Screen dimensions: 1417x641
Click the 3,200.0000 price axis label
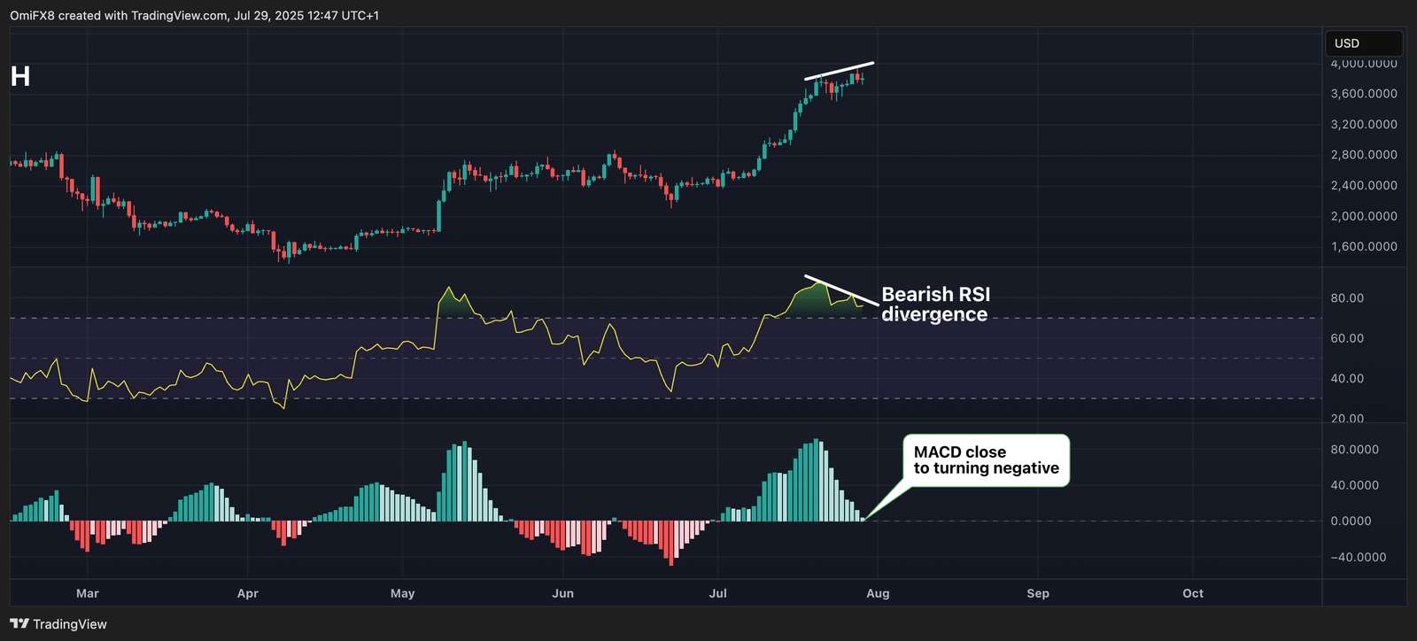1364,125
